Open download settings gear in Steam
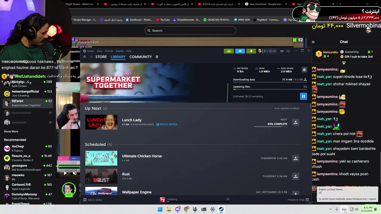Screen dimensions: 381x214 304,70
